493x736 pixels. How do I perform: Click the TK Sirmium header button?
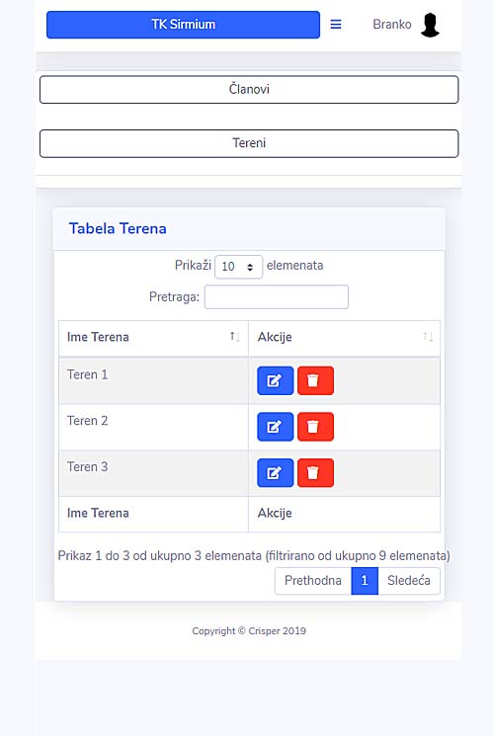pyautogui.click(x=183, y=25)
